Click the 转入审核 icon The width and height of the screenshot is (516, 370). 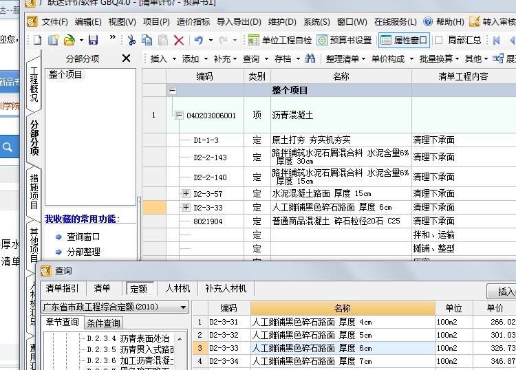tap(475, 21)
